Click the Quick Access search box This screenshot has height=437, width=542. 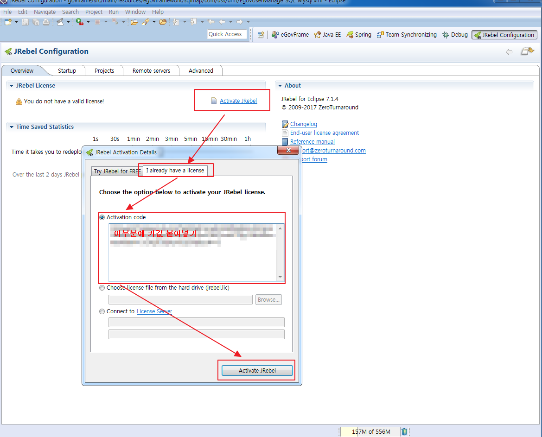point(227,34)
